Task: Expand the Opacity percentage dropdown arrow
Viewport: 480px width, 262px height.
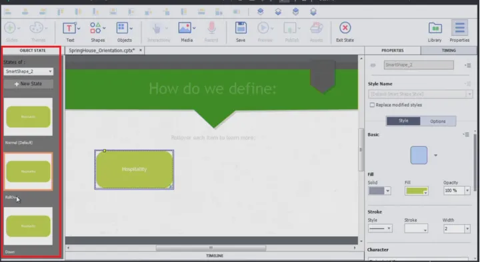Action: (x=467, y=191)
